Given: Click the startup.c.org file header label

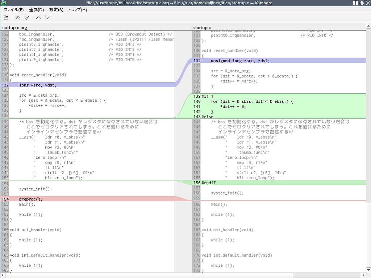Looking at the screenshot, I should (x=14, y=28).
